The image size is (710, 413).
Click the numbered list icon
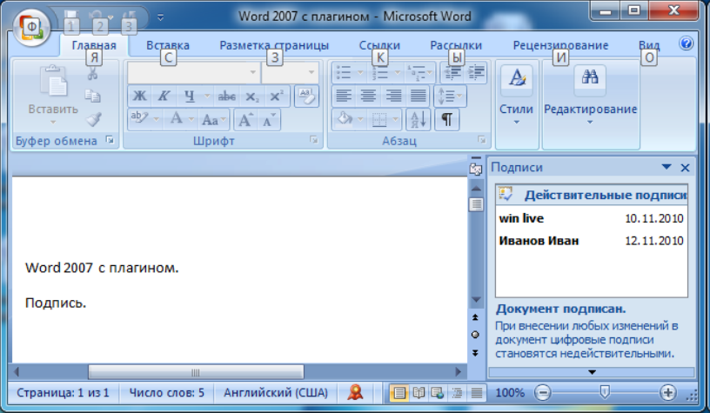coord(379,72)
